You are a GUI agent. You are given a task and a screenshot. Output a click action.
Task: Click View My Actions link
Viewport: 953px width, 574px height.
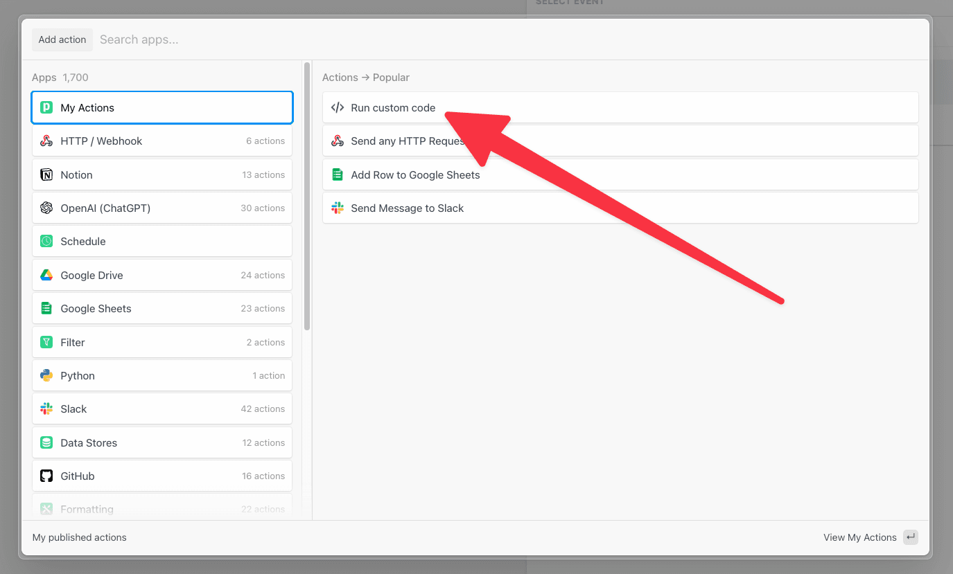(x=860, y=537)
